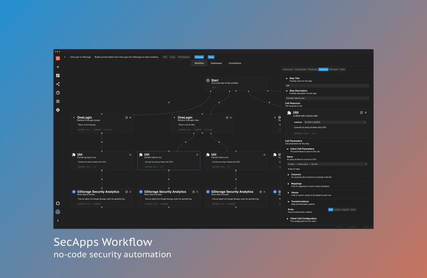427x278 pixels.
Task: Click the Step Title input field
Action: (327, 86)
